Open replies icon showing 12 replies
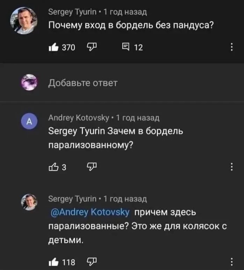Screen dimensions: 244x270 [126, 47]
